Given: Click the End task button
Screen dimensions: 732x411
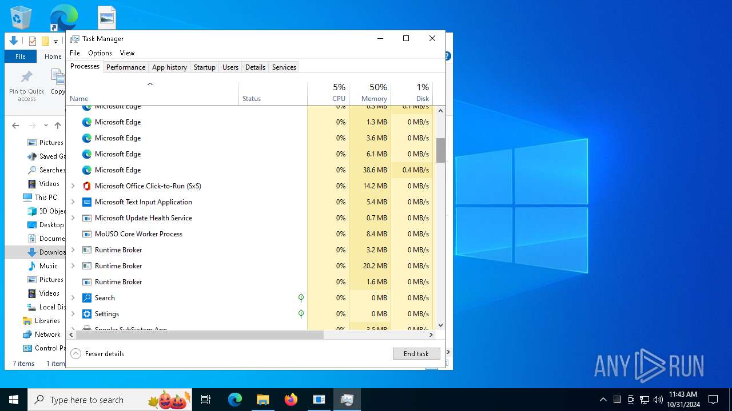Looking at the screenshot, I should pos(416,354).
